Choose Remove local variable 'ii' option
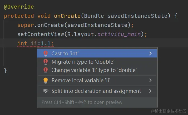 pos(81,81)
